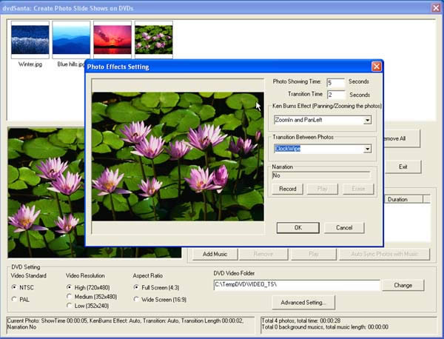The image size is (444, 339).
Task: Open Advanced Setting options
Action: coord(303,303)
